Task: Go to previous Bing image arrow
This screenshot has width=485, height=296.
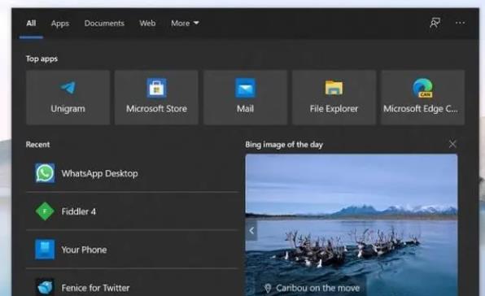Action: click(251, 230)
